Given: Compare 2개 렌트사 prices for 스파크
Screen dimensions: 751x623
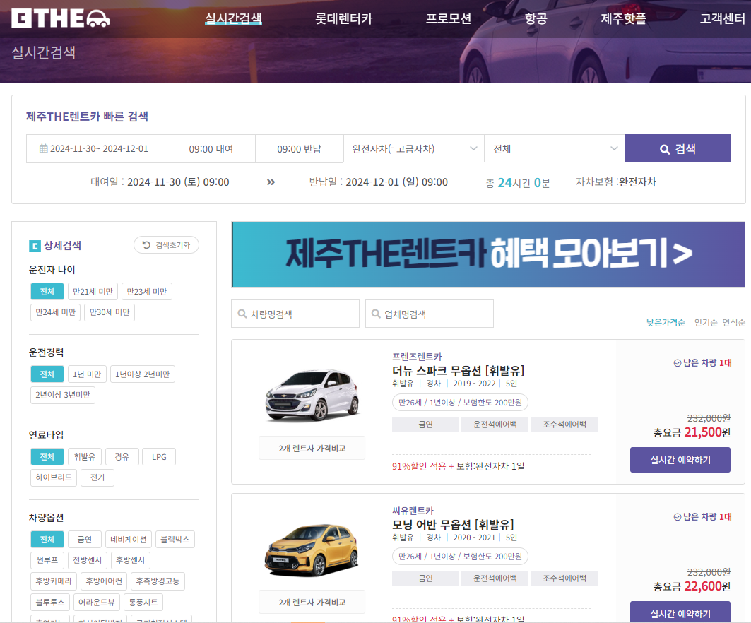Looking at the screenshot, I should pos(312,448).
